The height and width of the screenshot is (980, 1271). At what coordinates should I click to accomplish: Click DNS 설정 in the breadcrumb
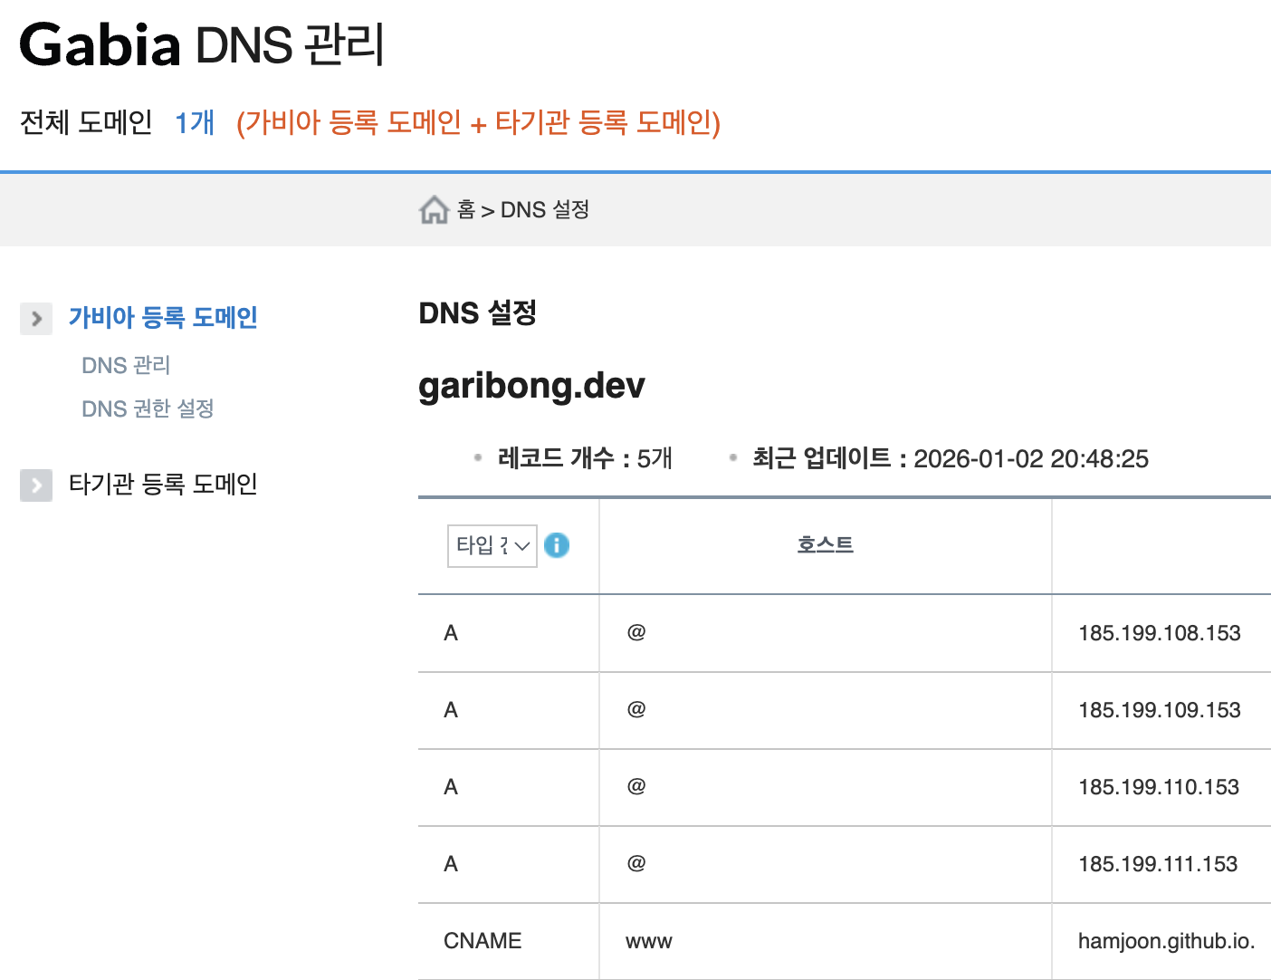point(545,210)
